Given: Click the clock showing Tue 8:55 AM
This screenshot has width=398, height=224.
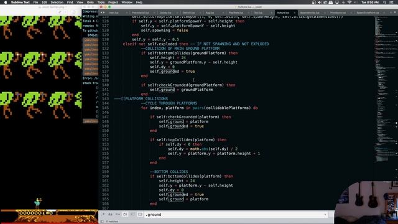Looking at the screenshot, I should pyautogui.click(x=370, y=2).
